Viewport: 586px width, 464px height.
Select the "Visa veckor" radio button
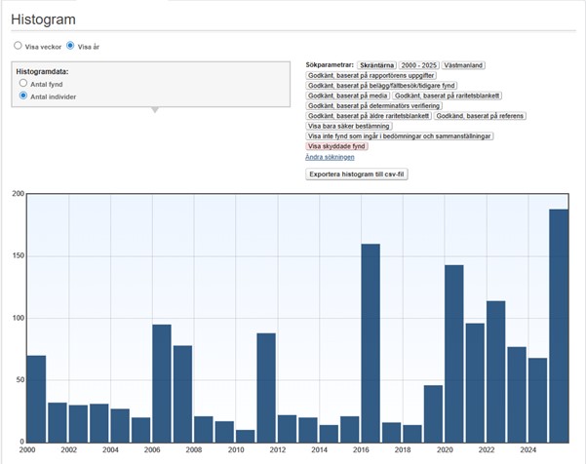18,45
